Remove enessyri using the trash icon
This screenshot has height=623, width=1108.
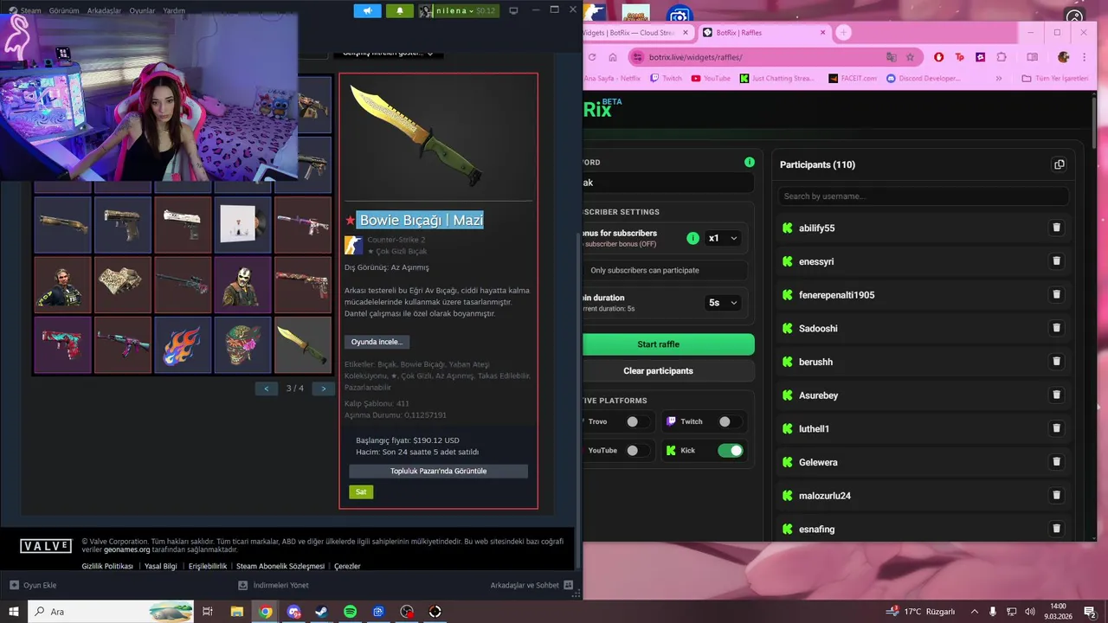click(1056, 261)
